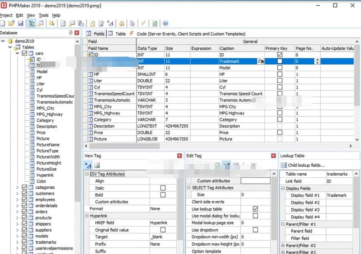Expand the categories table node

coord(17,188)
